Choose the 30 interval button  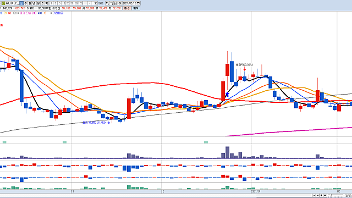pyautogui.click(x=72, y=3)
